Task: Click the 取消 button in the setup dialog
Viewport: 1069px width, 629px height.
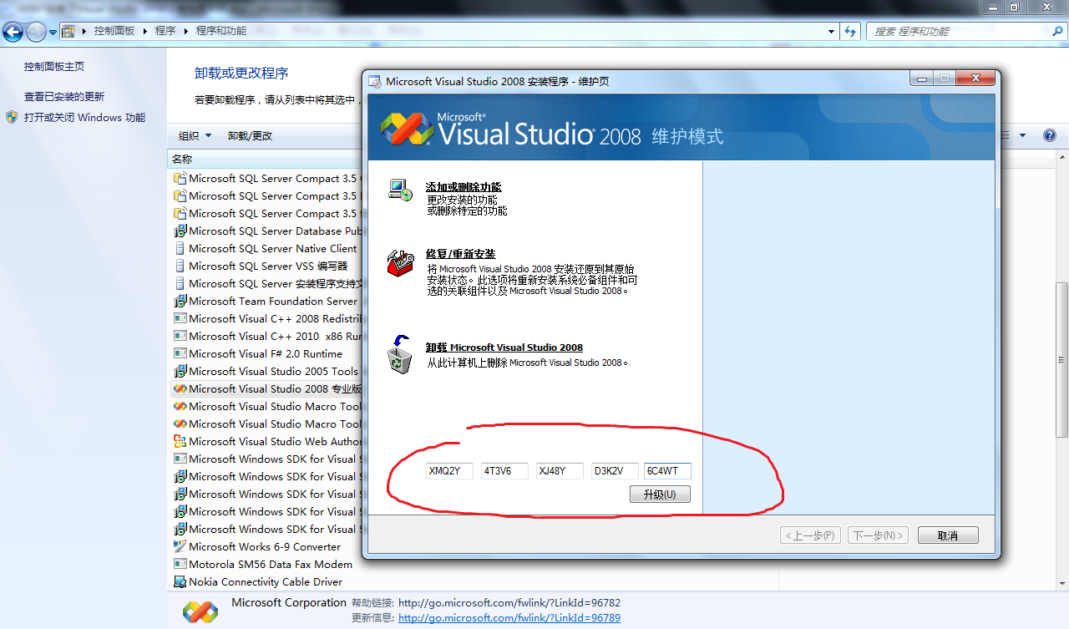Action: pyautogui.click(x=947, y=535)
